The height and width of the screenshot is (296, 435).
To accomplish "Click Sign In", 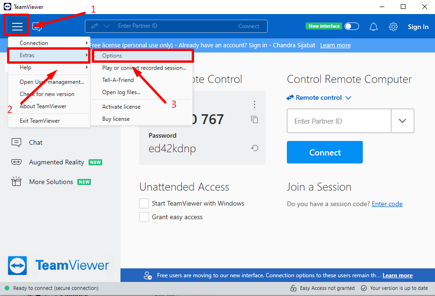I will [418, 27].
